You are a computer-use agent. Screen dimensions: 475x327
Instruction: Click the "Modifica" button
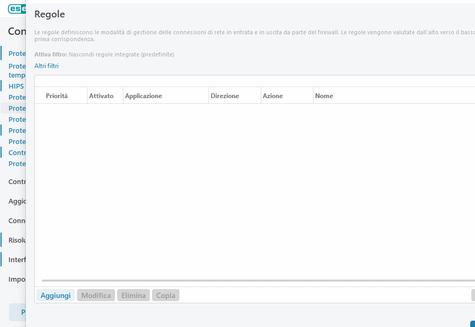pos(96,295)
